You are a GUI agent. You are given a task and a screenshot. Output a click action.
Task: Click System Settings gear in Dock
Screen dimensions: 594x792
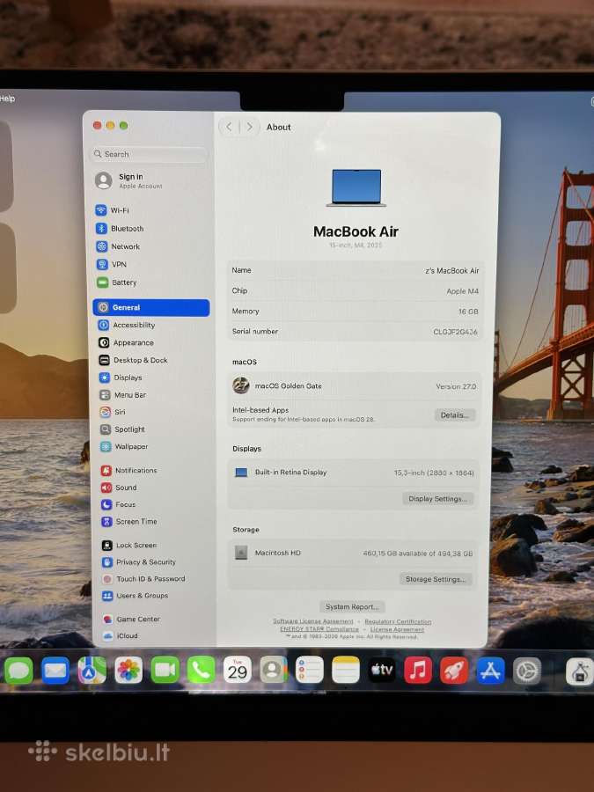pyautogui.click(x=527, y=671)
